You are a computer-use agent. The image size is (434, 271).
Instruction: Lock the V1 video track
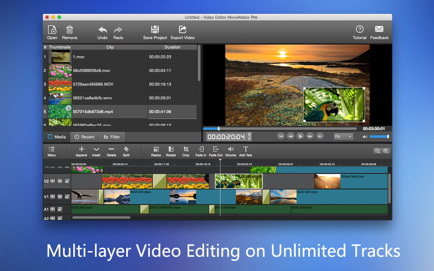67,196
